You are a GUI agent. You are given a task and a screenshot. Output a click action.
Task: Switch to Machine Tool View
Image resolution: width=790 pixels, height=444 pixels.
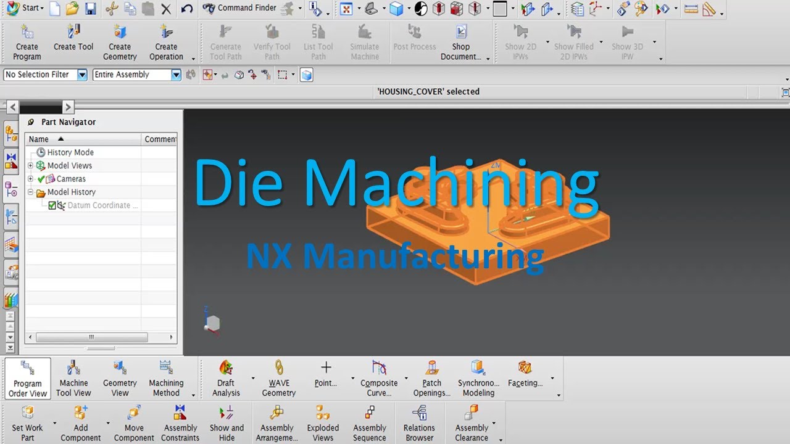click(x=73, y=379)
